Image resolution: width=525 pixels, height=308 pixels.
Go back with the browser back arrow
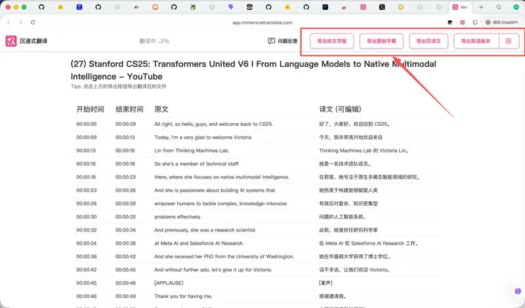tap(9, 22)
